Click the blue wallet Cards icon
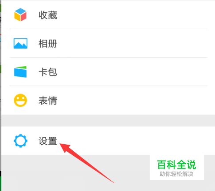The width and height of the screenshot is (215, 191). coord(20,72)
